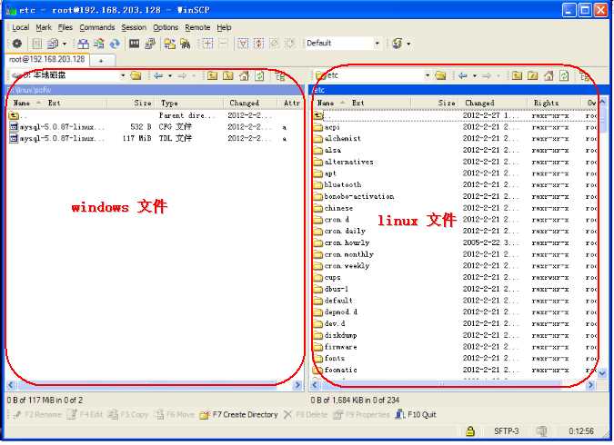Go to parent directory in the local panel
The image size is (614, 445).
[212, 75]
